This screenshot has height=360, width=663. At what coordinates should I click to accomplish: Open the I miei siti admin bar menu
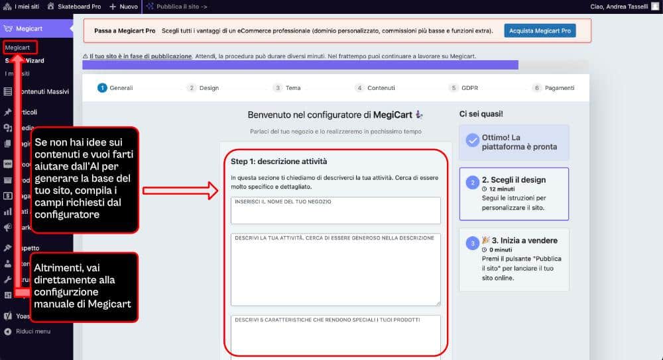(21, 7)
